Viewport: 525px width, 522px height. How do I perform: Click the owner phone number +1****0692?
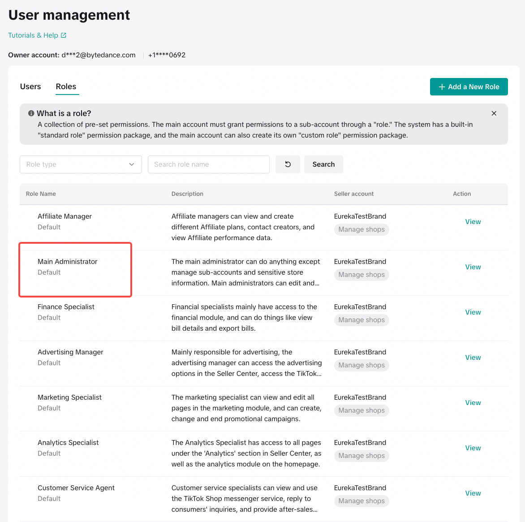click(x=167, y=55)
